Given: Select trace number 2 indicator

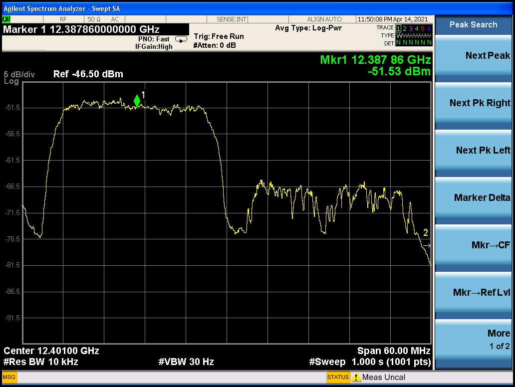Looking at the screenshot, I should pyautogui.click(x=405, y=28).
